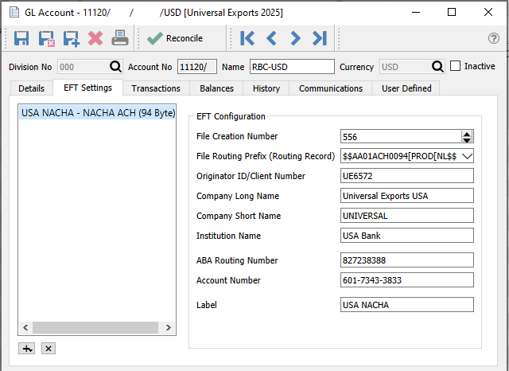Expand File Routing Prefix dropdown
509x371 pixels.
467,156
